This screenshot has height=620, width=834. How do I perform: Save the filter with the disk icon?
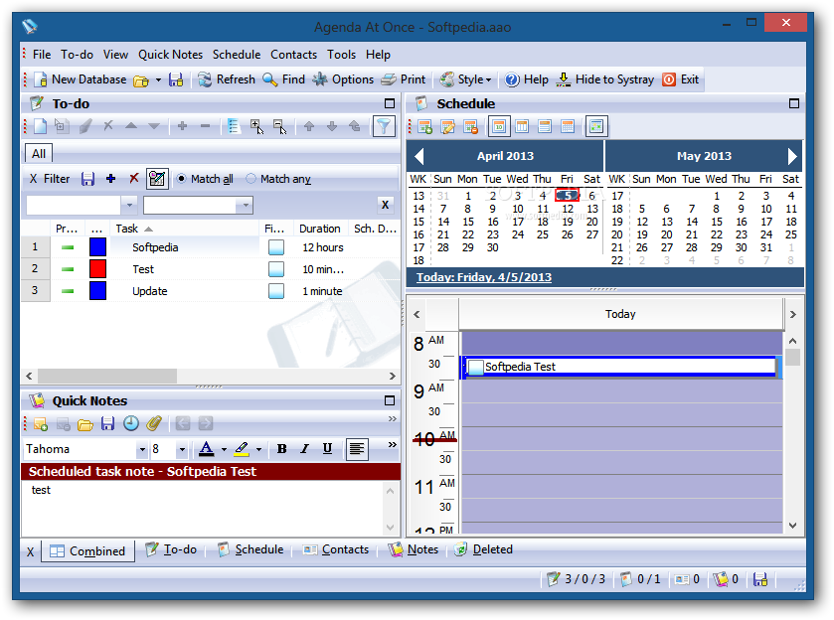coord(87,179)
